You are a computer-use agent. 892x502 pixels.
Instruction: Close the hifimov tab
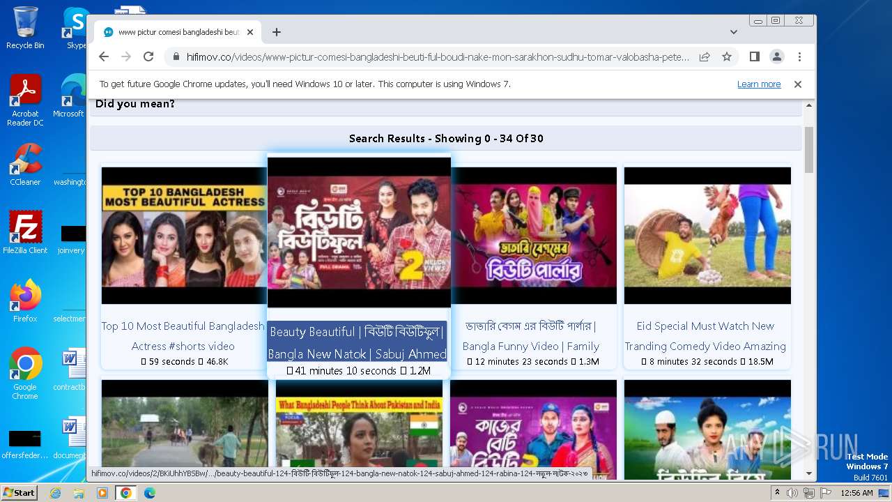[x=251, y=32]
